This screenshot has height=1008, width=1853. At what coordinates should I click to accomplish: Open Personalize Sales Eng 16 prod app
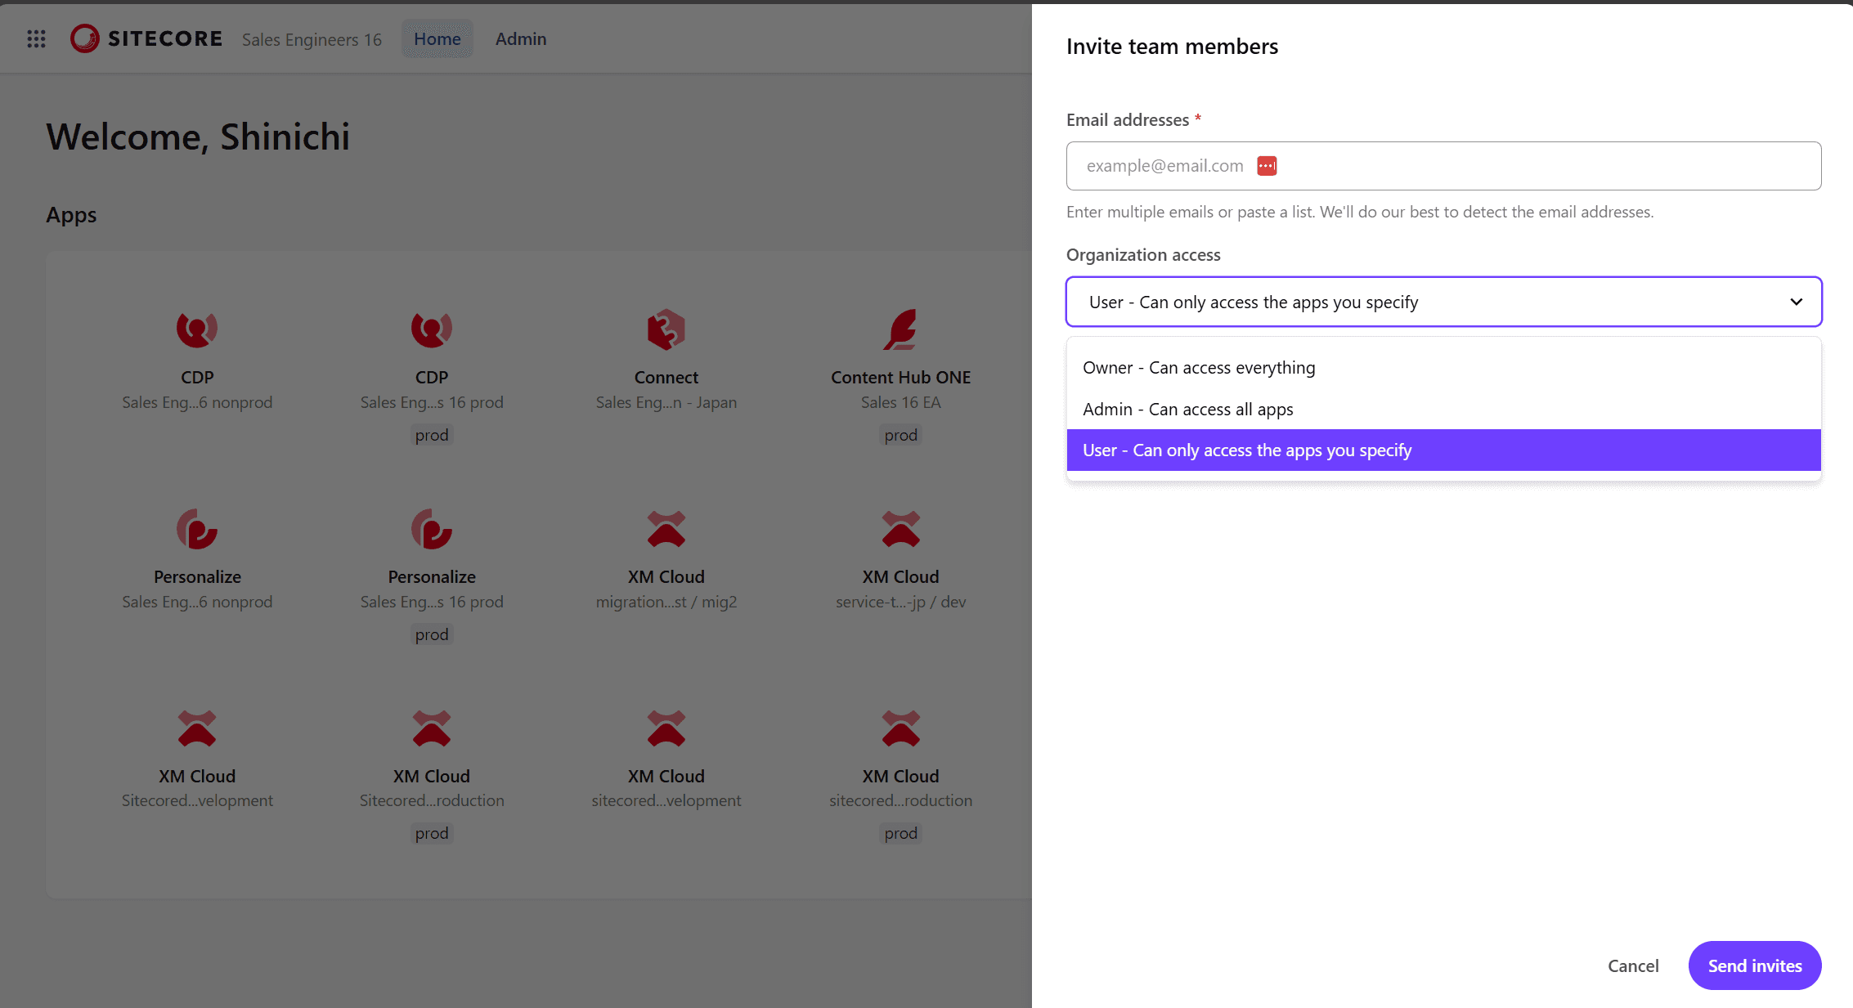[x=431, y=529]
